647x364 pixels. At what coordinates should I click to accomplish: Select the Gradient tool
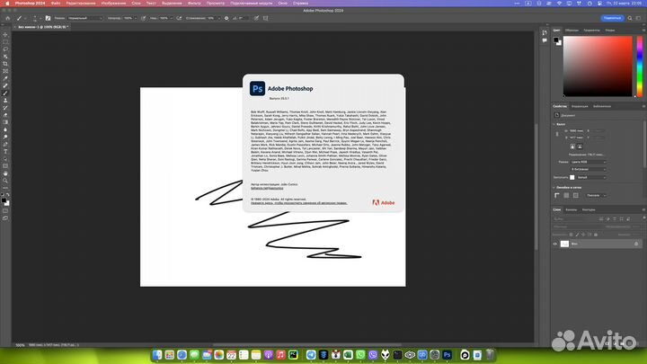click(x=5, y=122)
